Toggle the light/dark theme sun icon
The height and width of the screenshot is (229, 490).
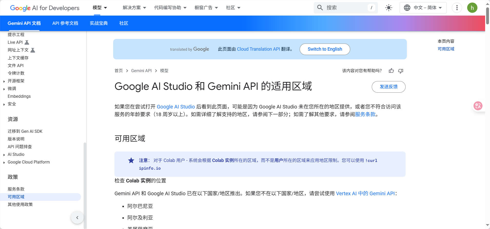click(389, 8)
